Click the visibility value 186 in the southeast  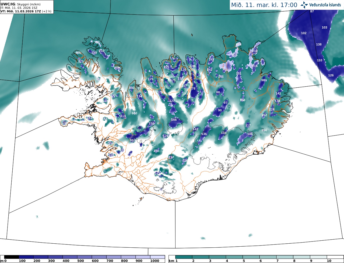(x=250, y=134)
